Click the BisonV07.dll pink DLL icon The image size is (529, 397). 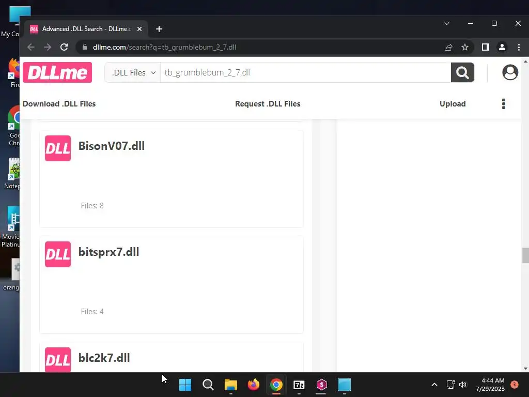58,148
